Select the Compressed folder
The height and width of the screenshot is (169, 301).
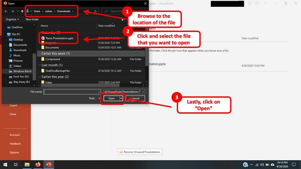pos(51,59)
